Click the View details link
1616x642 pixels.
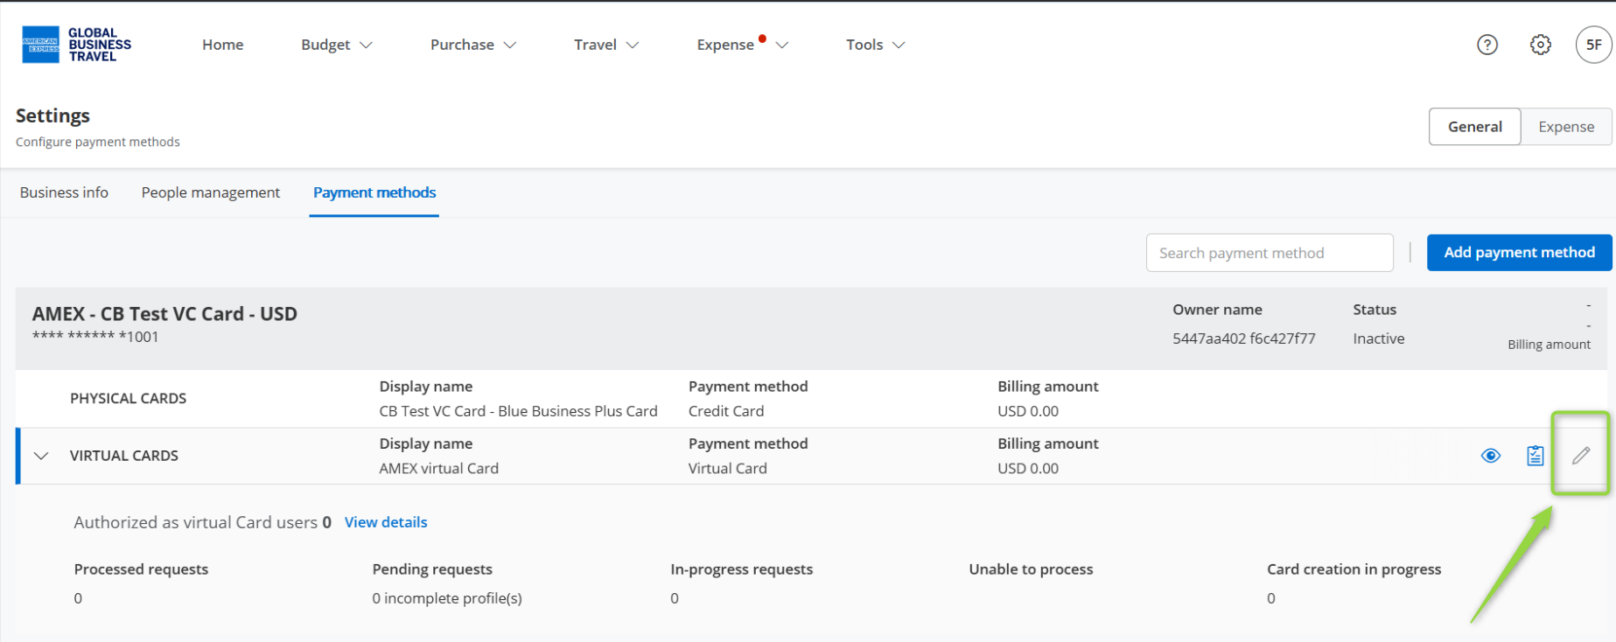pos(386,522)
